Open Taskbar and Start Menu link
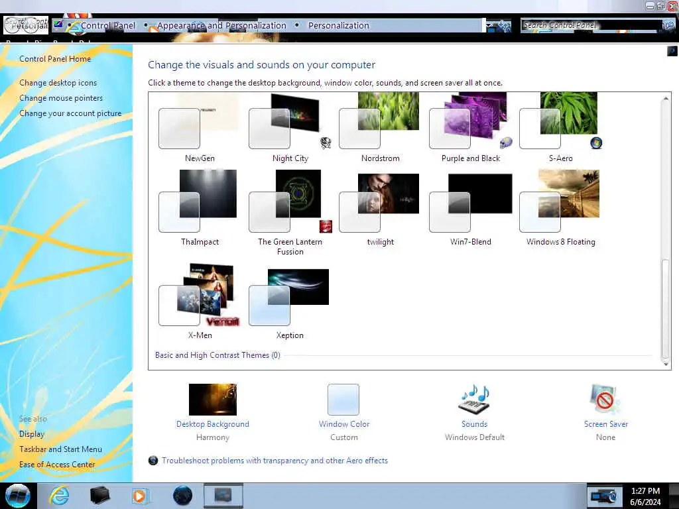The height and width of the screenshot is (509, 679). (x=60, y=449)
